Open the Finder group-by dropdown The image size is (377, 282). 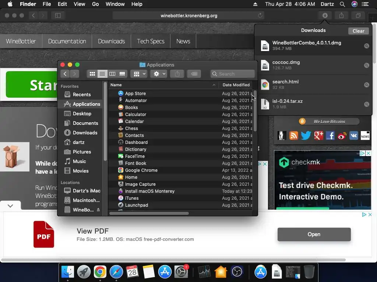139,74
